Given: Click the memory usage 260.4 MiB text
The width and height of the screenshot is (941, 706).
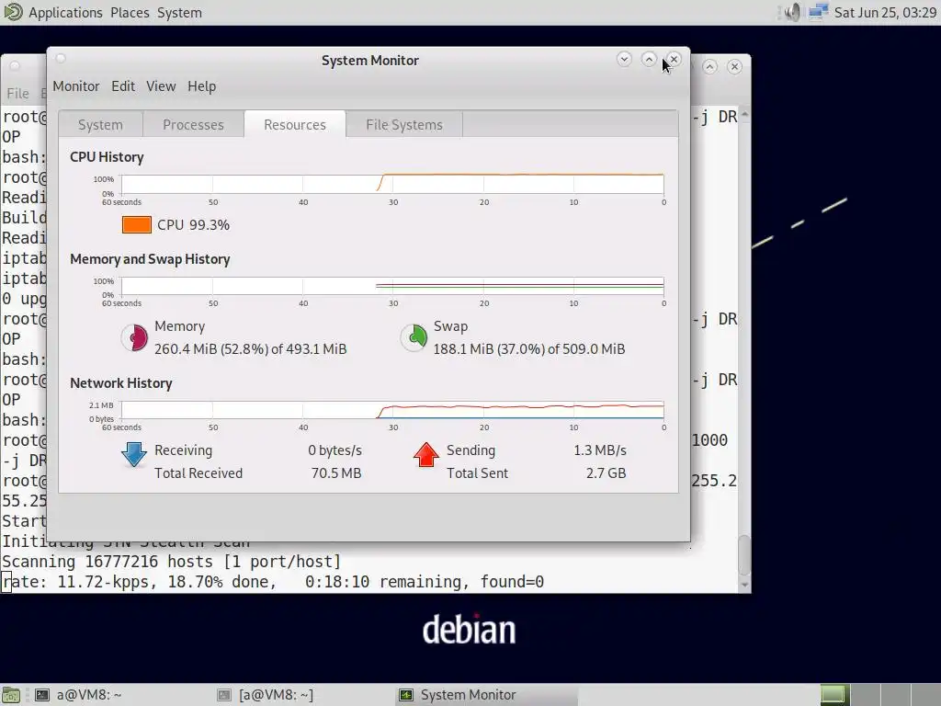Looking at the screenshot, I should [x=250, y=348].
